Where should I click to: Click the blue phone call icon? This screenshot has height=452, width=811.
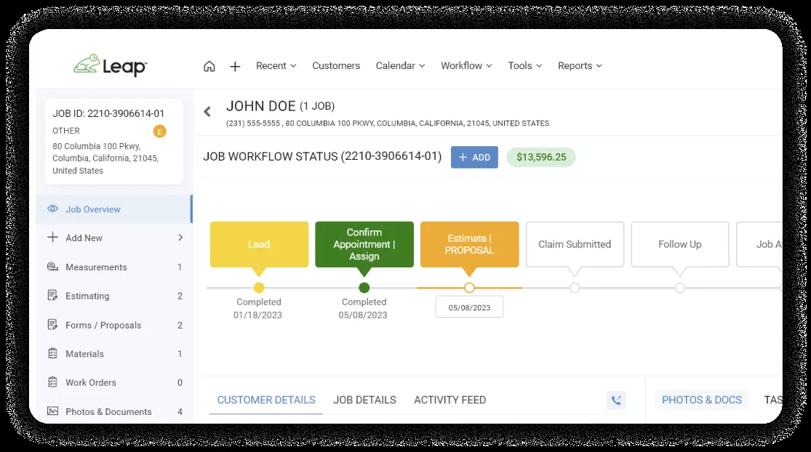616,400
